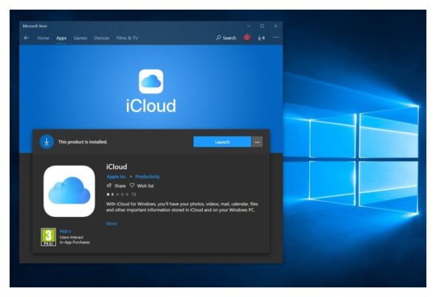Select the Devices tab
436x297 pixels.
102,38
